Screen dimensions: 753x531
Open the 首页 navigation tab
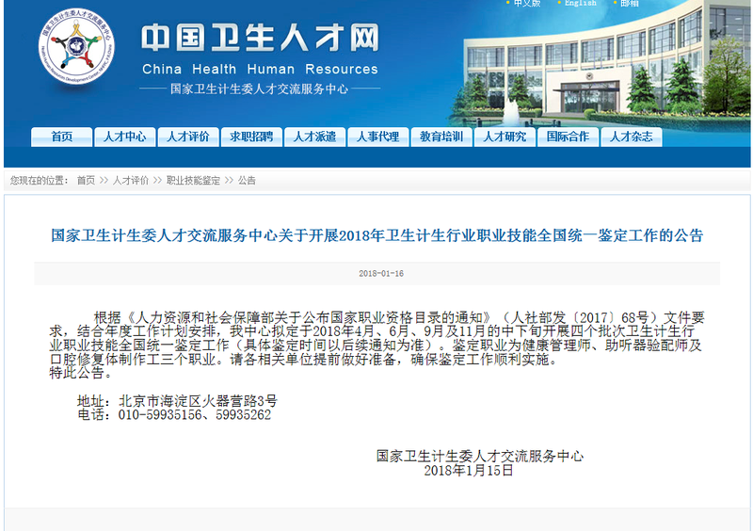point(61,137)
